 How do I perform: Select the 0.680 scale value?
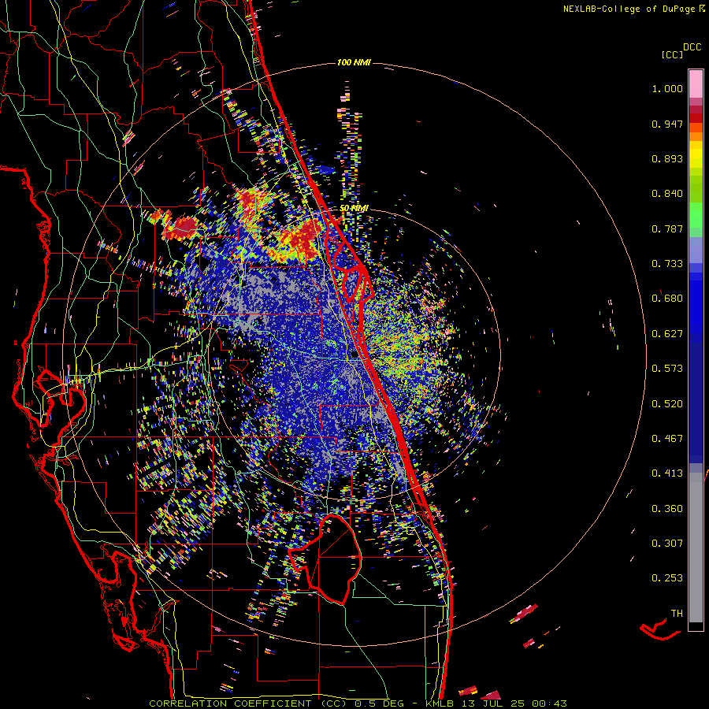coord(667,299)
